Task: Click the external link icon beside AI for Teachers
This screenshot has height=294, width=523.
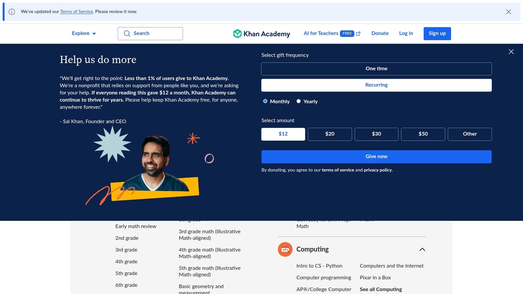Action: coord(358,33)
